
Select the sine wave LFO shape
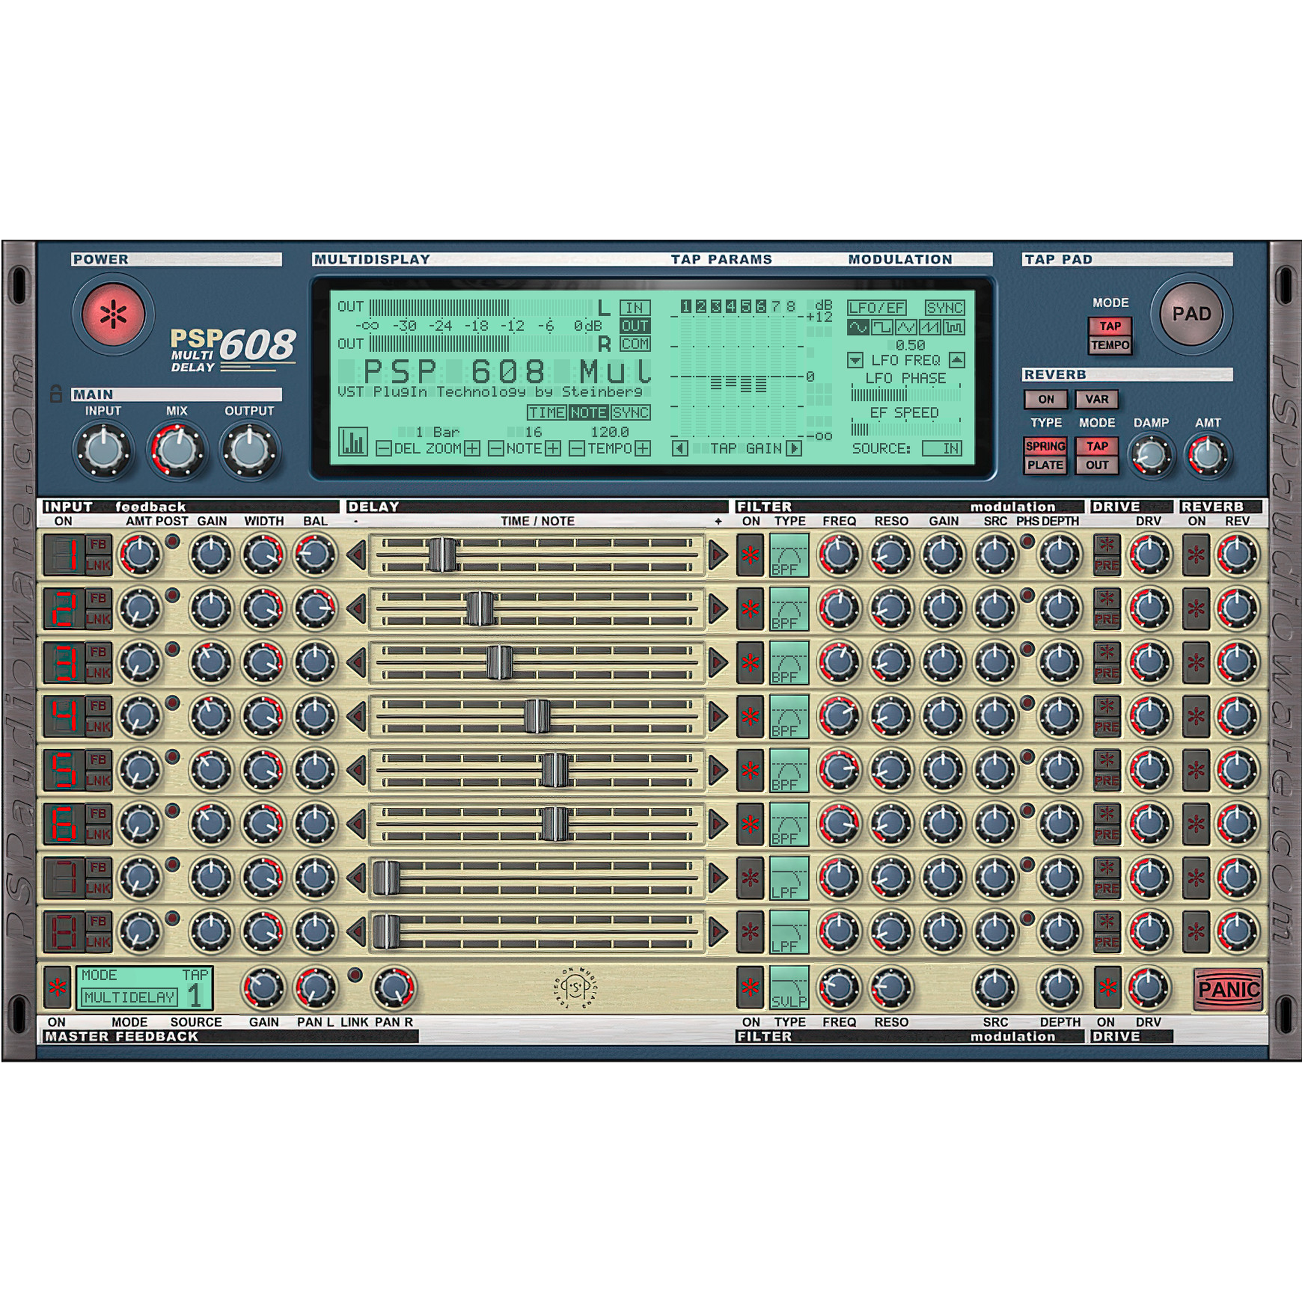pyautogui.click(x=858, y=327)
